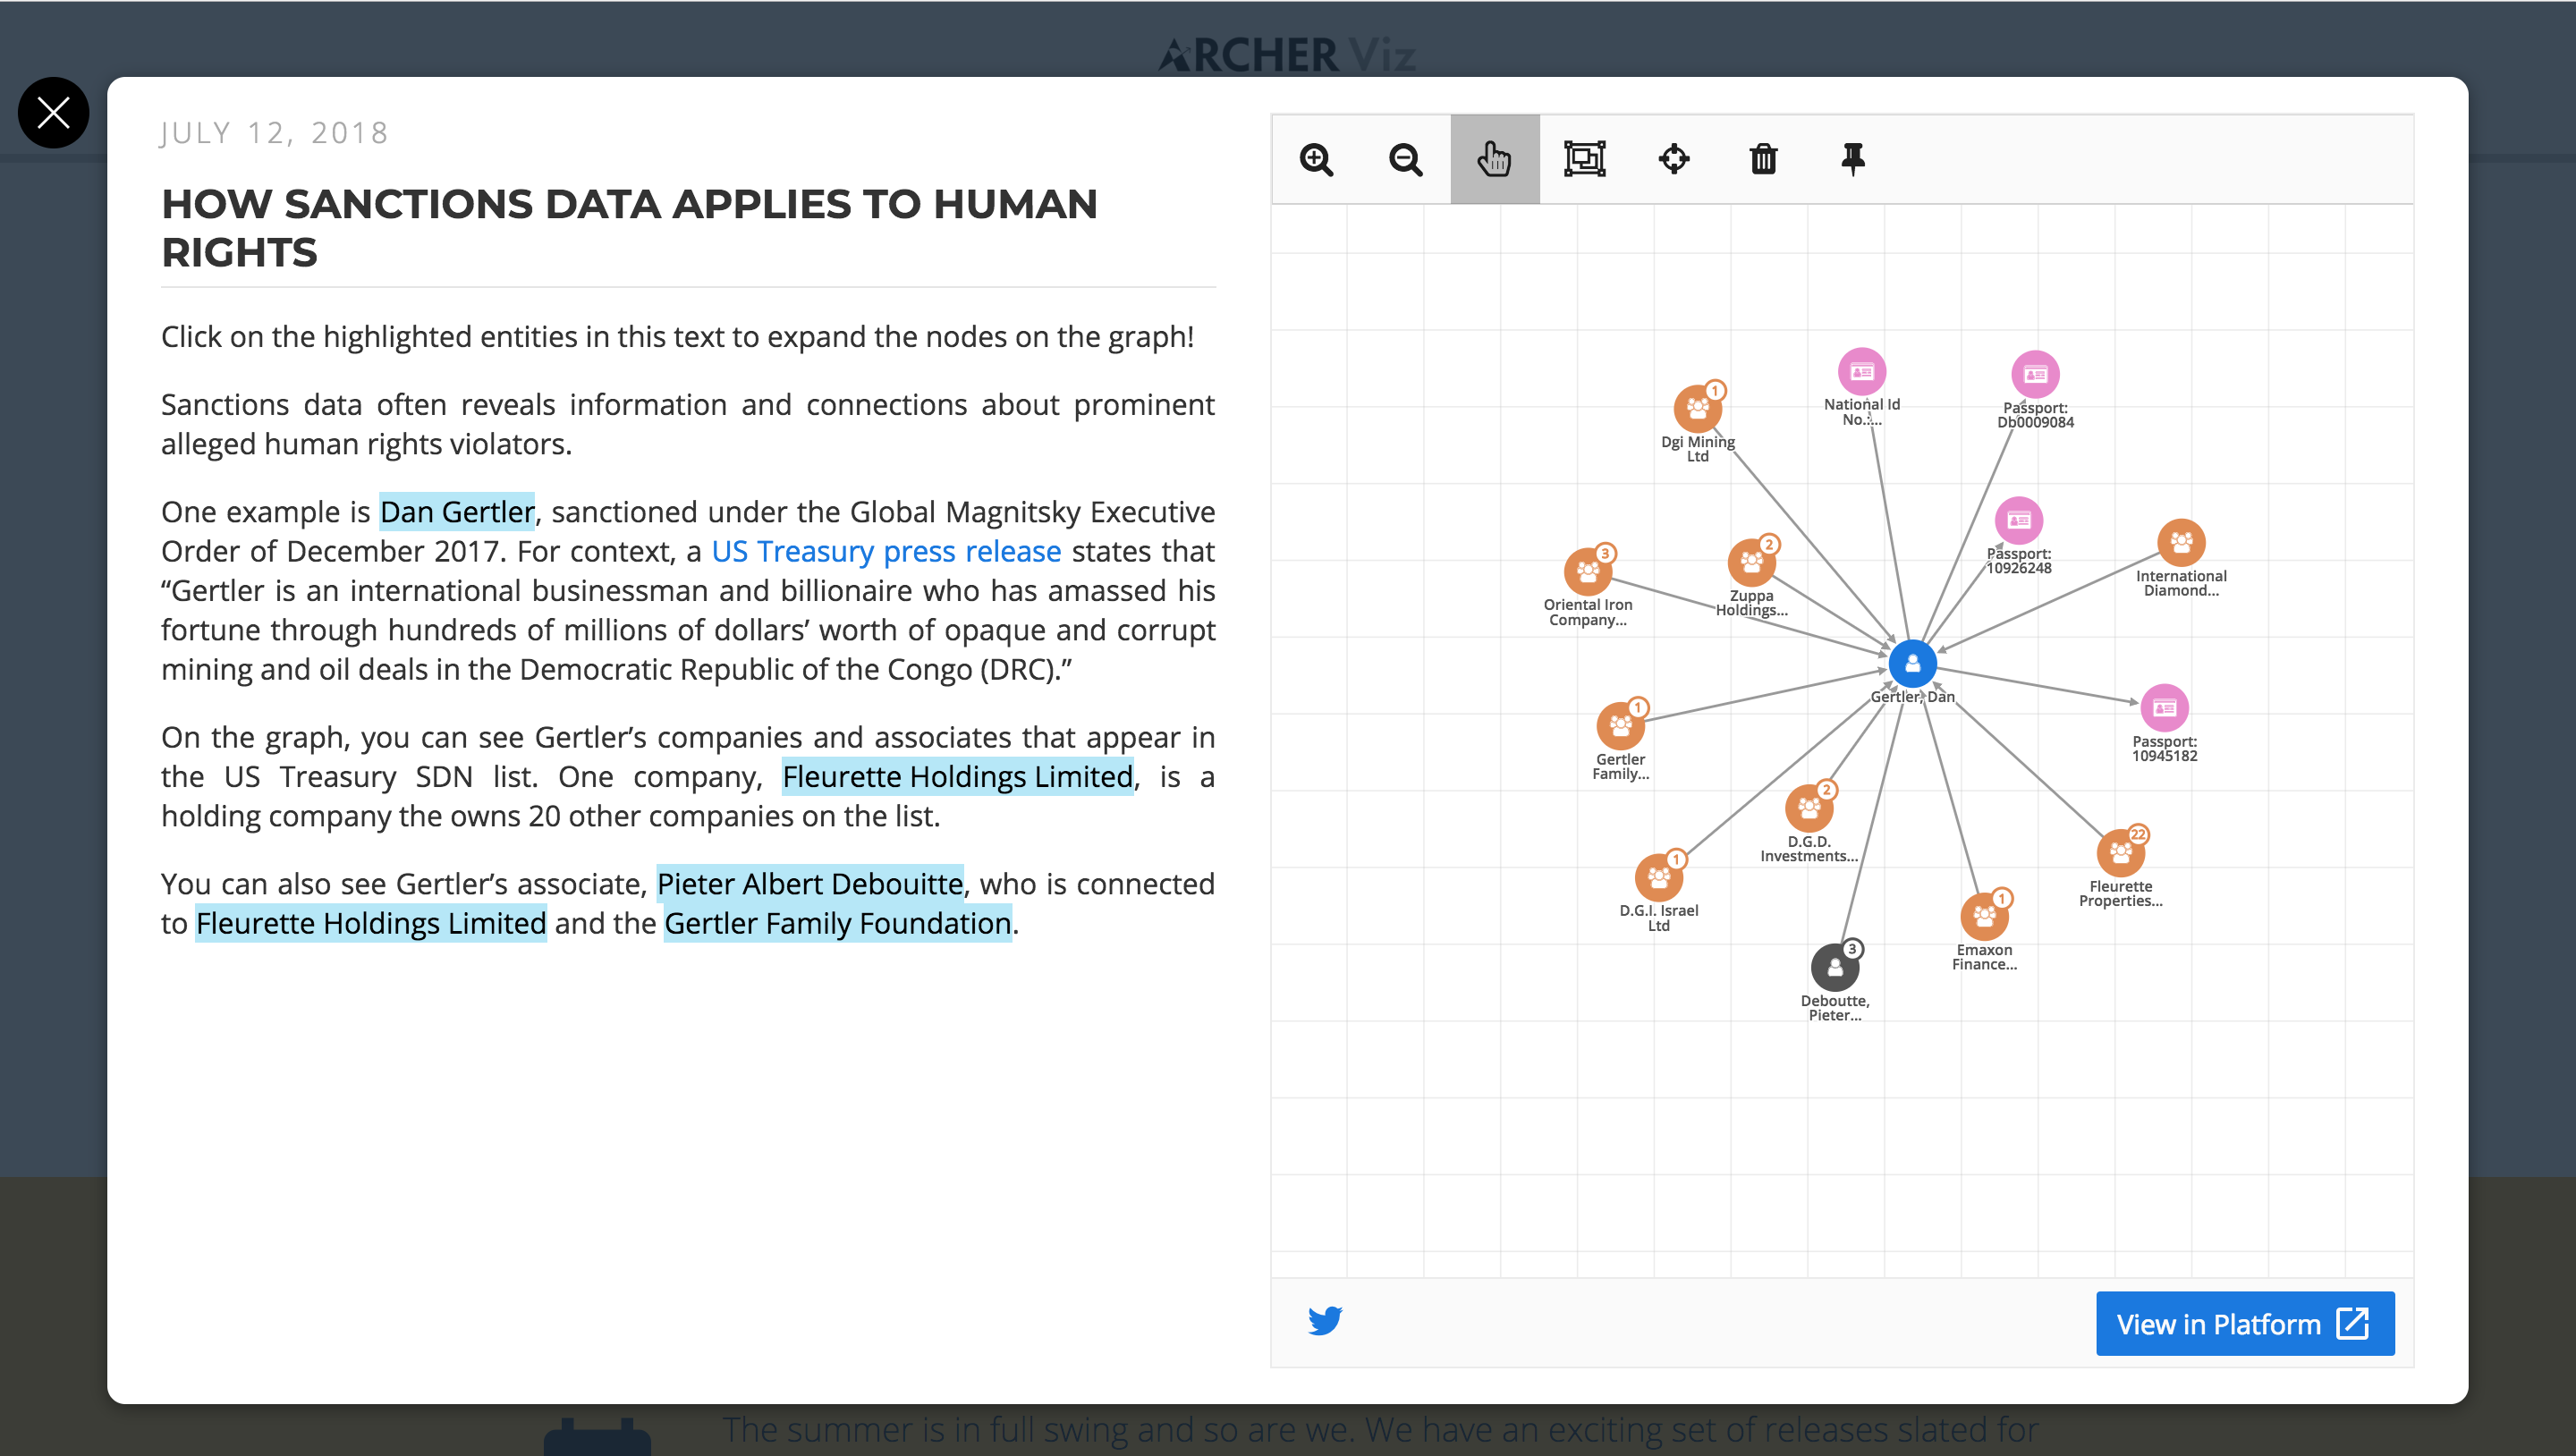Click Gertler Family Foundation highlighted text
This screenshot has height=1456, width=2576.
(x=838, y=923)
